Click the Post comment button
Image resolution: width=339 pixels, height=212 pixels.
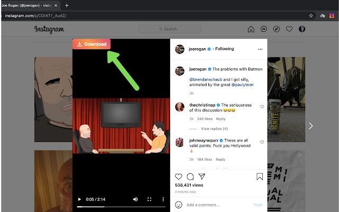(258, 205)
